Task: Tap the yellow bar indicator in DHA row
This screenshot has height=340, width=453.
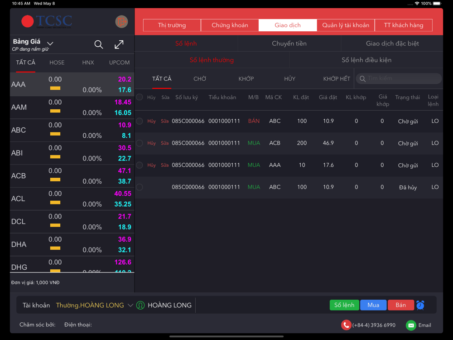Action: click(x=55, y=248)
